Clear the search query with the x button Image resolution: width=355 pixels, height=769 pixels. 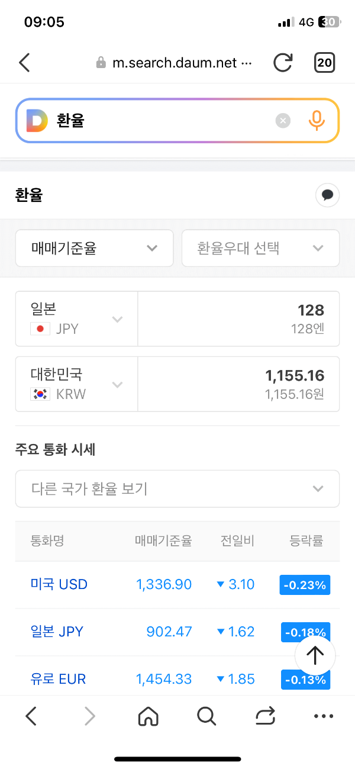pyautogui.click(x=283, y=120)
